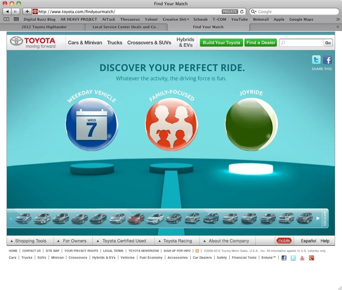The image size is (342, 290).
Task: Click the Toyota logo
Action: pos(33,42)
